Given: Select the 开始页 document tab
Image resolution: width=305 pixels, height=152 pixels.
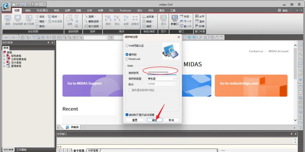Looking at the screenshot, I should 72,127.
